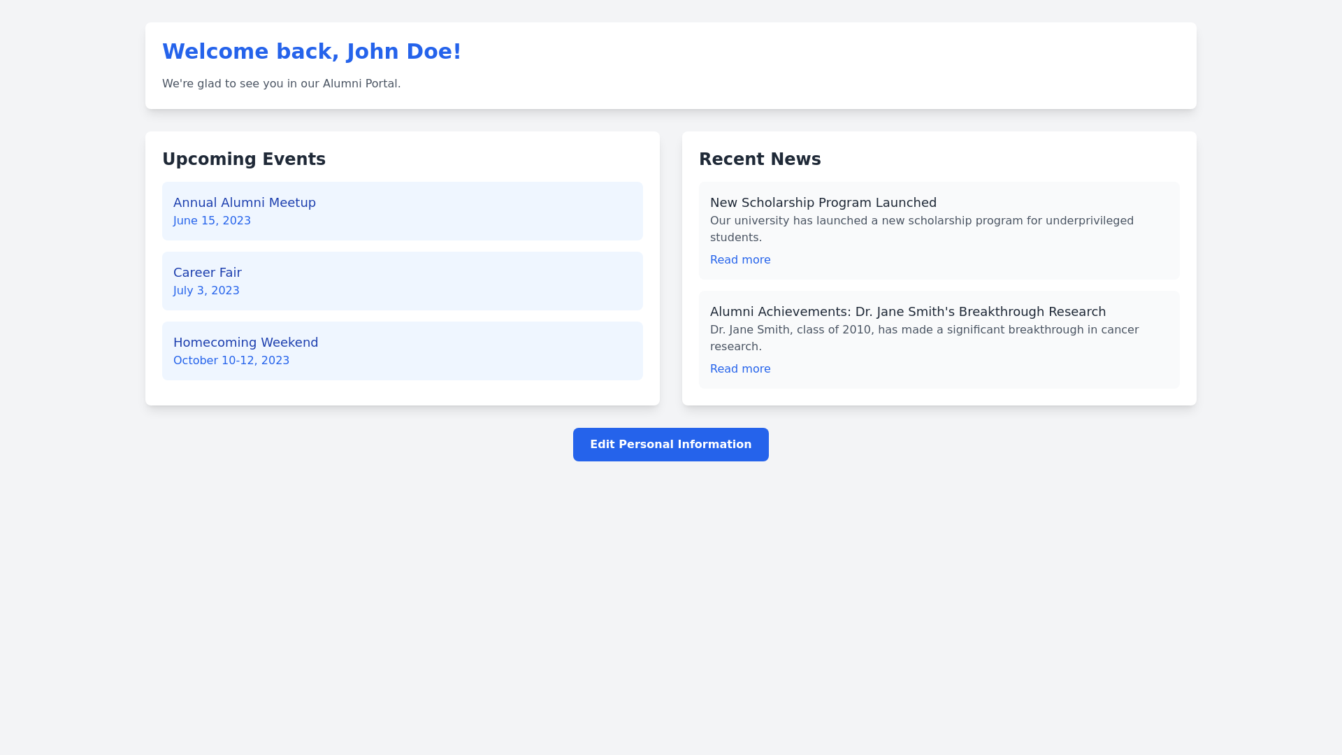Click the Edit Personal Information button
The width and height of the screenshot is (1342, 755).
click(670, 445)
